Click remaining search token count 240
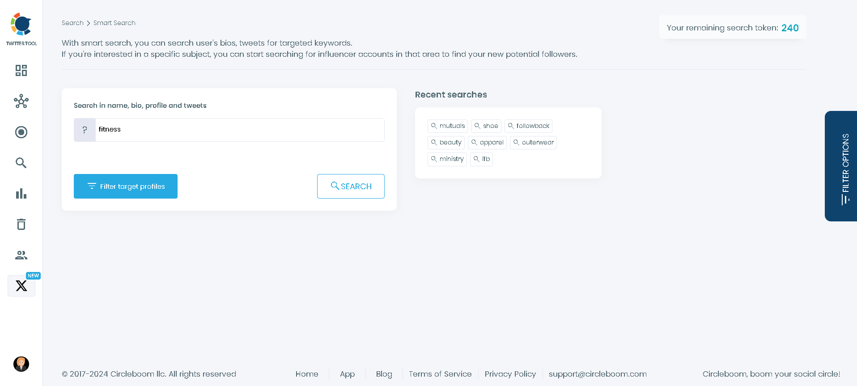This screenshot has height=386, width=857. pyautogui.click(x=790, y=28)
